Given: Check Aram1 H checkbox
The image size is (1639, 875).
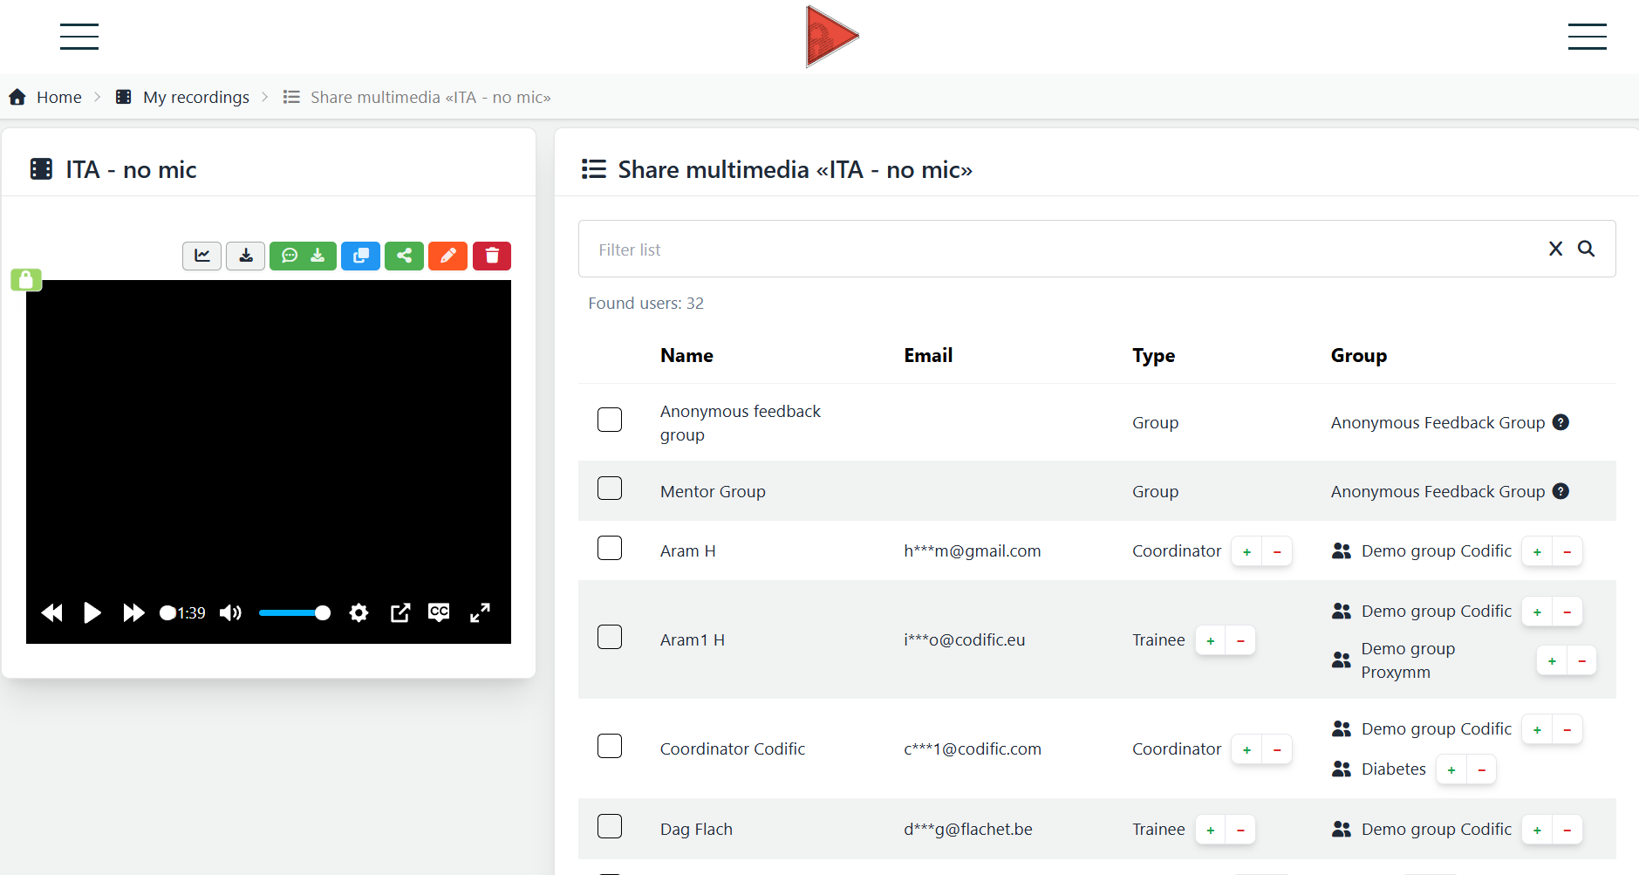Looking at the screenshot, I should coord(610,637).
